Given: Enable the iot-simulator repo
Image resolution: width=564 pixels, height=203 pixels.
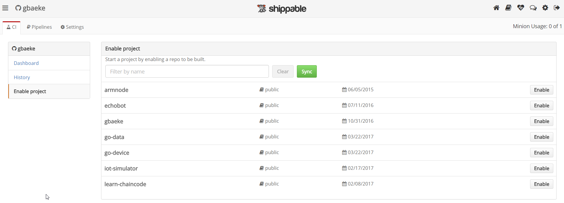Looking at the screenshot, I should 541,168.
